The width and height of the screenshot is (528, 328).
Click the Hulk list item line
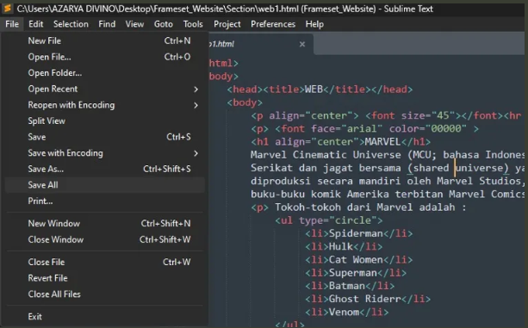(344, 246)
